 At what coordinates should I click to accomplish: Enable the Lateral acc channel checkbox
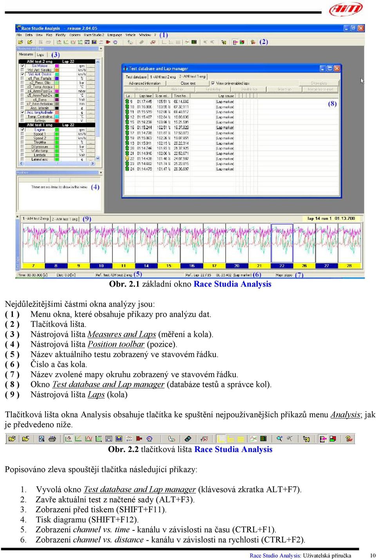pos(22,159)
